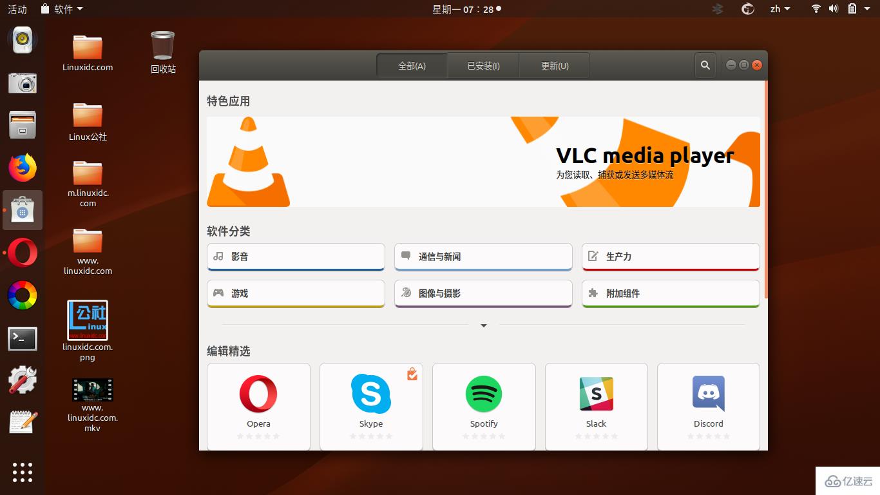Click the battery icon in top bar
Image resolution: width=880 pixels, height=495 pixels.
click(852, 8)
